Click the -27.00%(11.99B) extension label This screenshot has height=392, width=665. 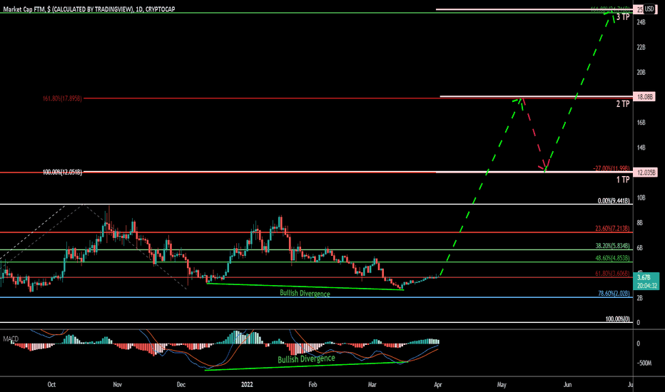click(x=611, y=169)
